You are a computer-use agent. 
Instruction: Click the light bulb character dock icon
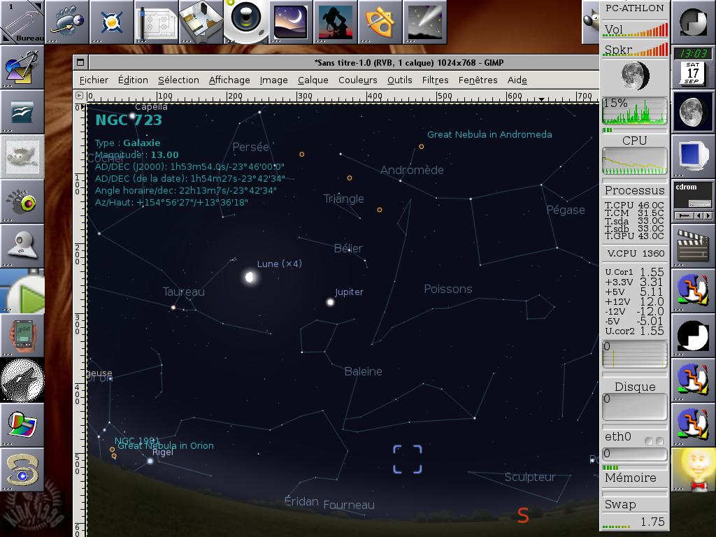point(693,469)
